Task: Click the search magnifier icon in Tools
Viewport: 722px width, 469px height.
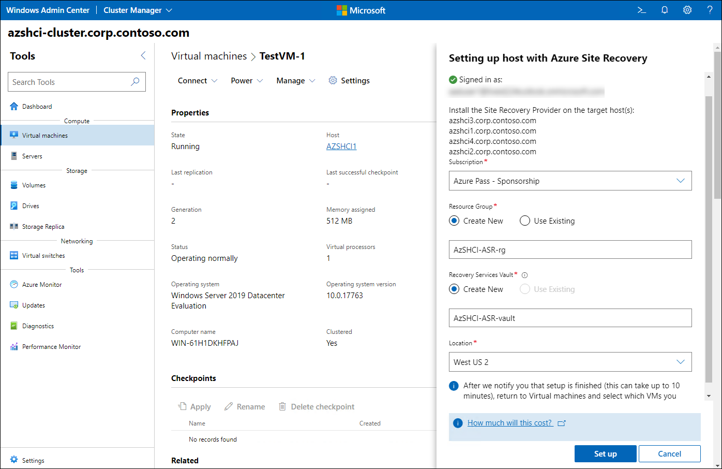Action: point(135,82)
